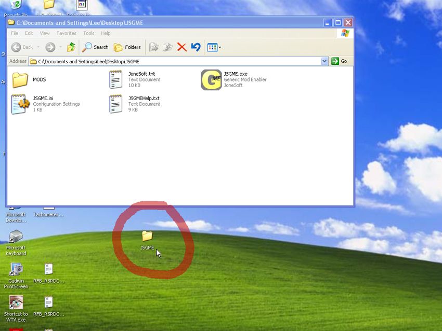This screenshot has width=442, height=331.
Task: Maximize the Explorer window
Action: pyautogui.click(x=338, y=22)
